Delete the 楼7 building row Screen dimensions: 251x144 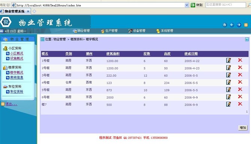(240, 104)
